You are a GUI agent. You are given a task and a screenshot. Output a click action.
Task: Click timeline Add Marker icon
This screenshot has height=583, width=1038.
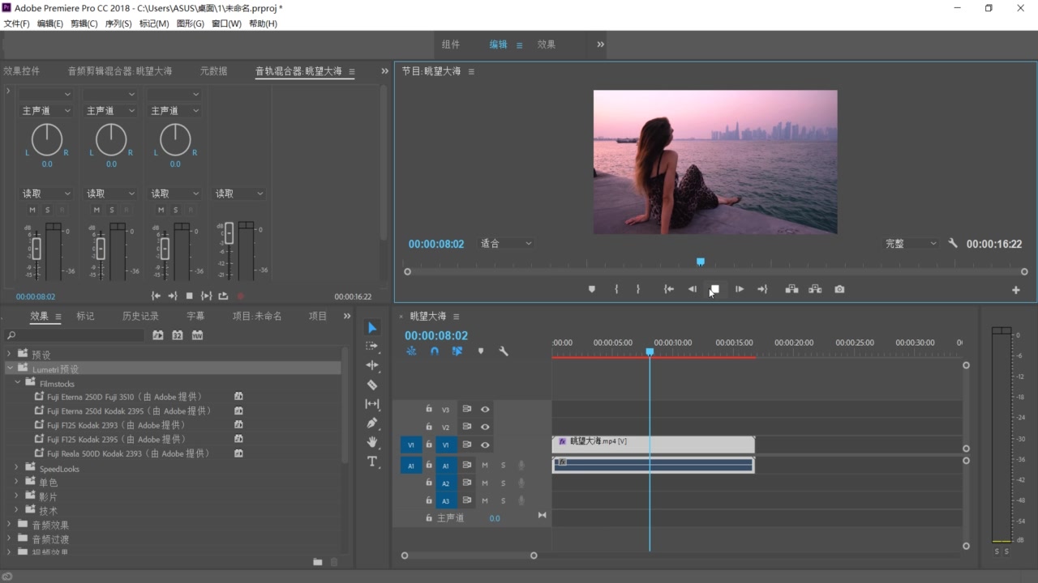coord(481,351)
